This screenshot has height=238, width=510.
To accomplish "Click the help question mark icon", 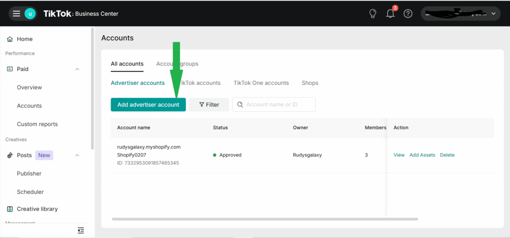I will pyautogui.click(x=408, y=13).
